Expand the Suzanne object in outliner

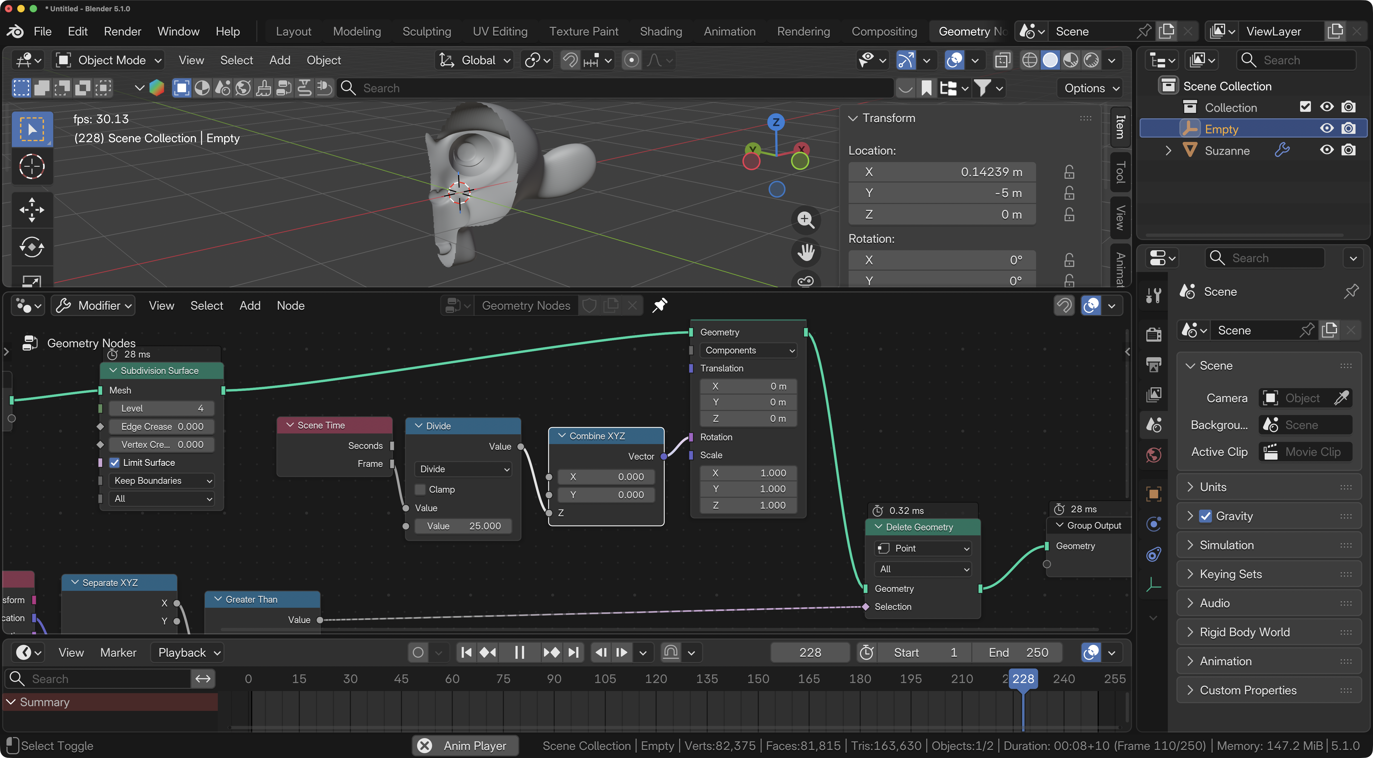point(1168,151)
